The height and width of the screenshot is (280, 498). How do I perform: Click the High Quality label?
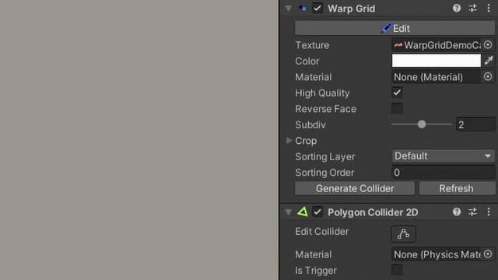tap(322, 93)
